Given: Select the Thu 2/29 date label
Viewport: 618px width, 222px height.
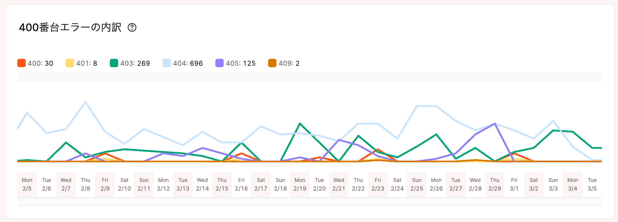Looking at the screenshot, I should pos(495,184).
